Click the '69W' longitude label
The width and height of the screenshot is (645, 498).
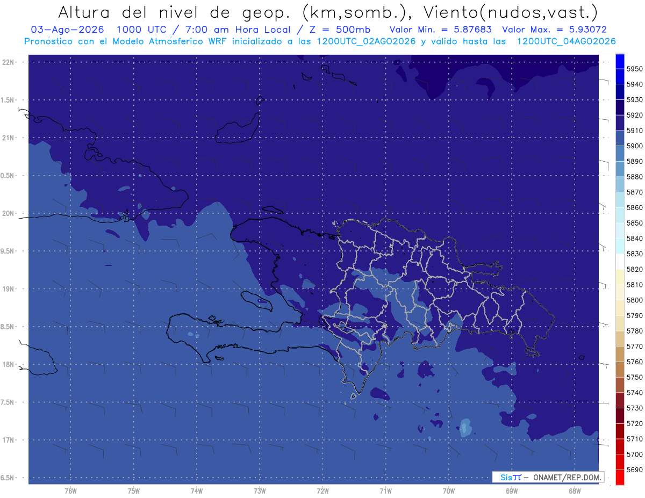click(x=512, y=491)
